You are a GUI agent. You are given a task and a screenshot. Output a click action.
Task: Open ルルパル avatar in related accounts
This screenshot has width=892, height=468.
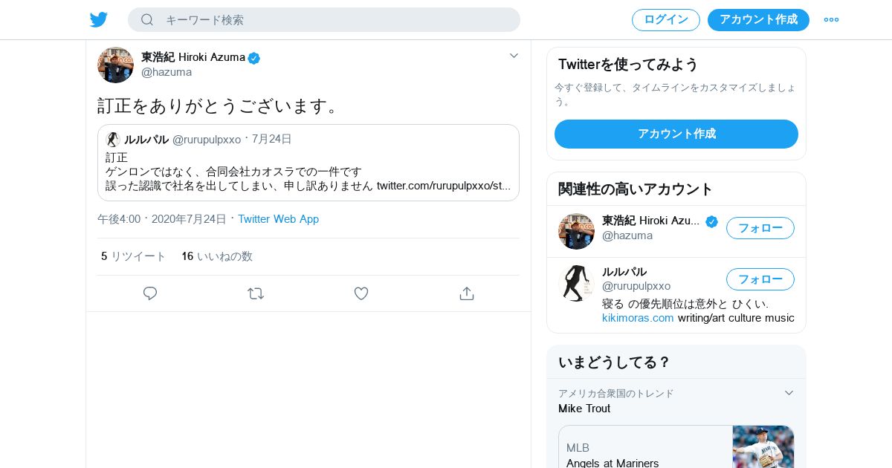coord(576,283)
